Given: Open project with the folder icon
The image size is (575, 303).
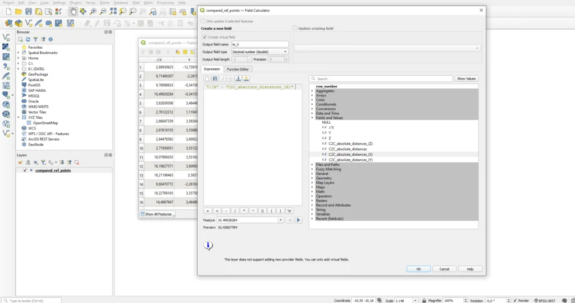Looking at the screenshot, I should (x=19, y=12).
